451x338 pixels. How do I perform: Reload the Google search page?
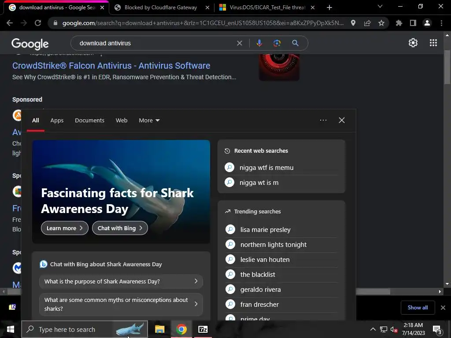coord(38,23)
